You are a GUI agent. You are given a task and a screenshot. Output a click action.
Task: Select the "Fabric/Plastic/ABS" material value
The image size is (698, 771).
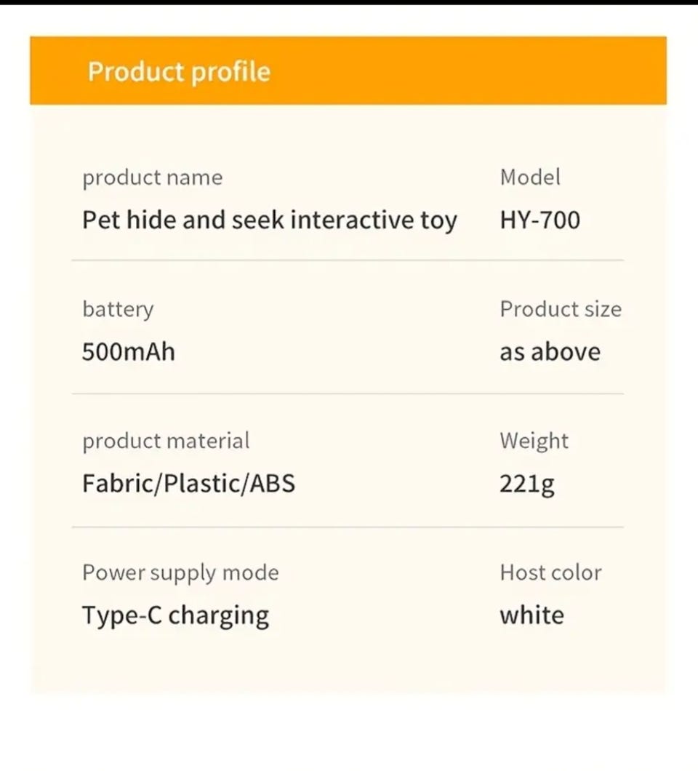pos(188,484)
